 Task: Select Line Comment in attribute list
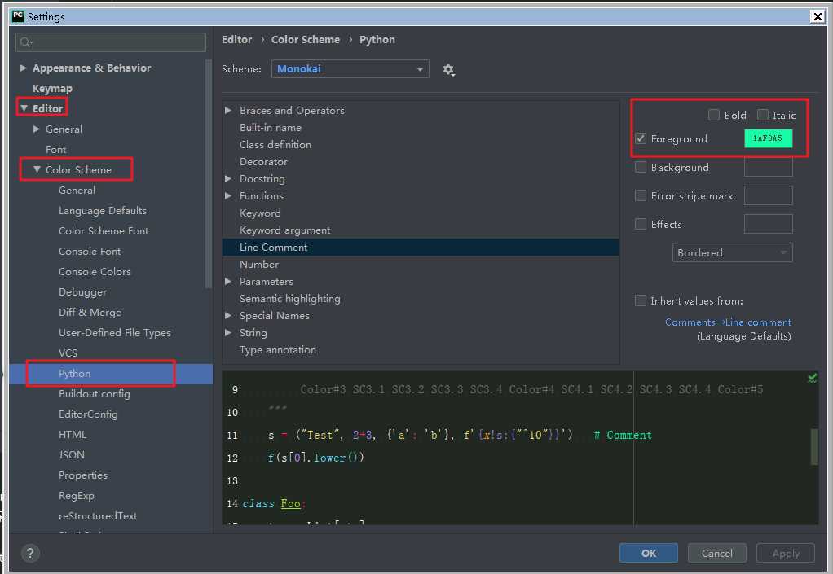click(421, 248)
